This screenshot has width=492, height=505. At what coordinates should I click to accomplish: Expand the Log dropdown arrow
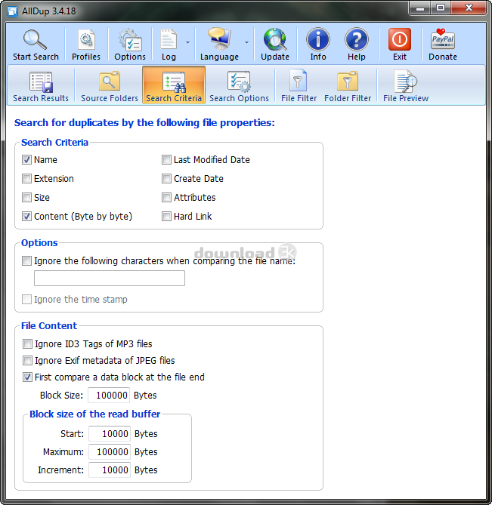(187, 42)
